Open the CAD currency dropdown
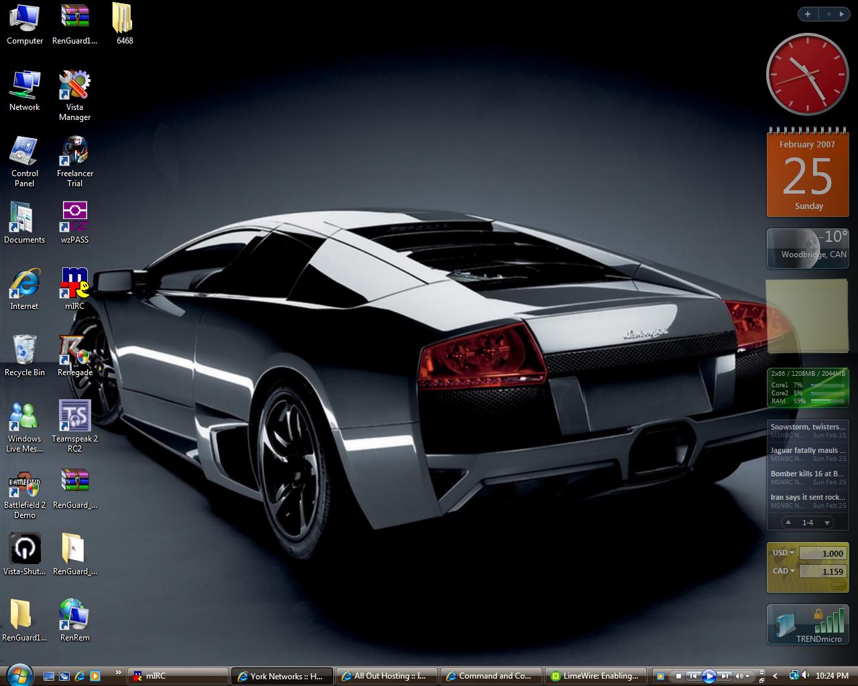Viewport: 858px width, 686px height. [x=783, y=571]
